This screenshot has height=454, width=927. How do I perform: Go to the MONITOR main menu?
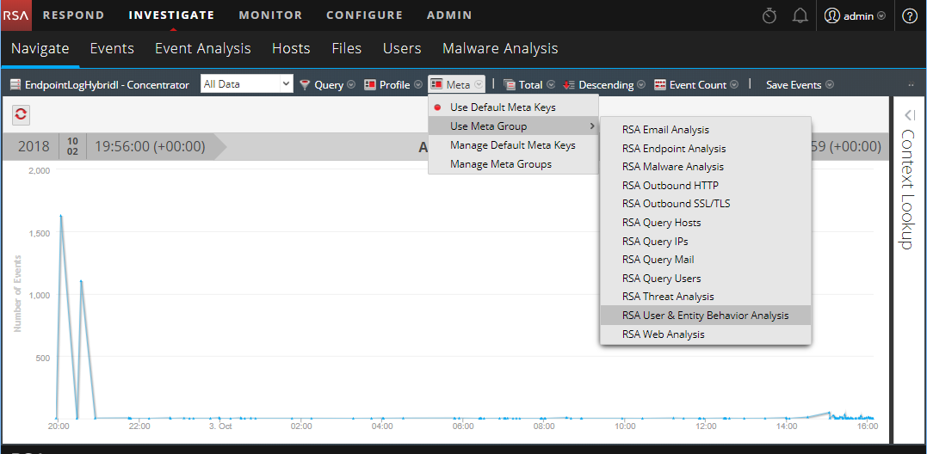270,15
